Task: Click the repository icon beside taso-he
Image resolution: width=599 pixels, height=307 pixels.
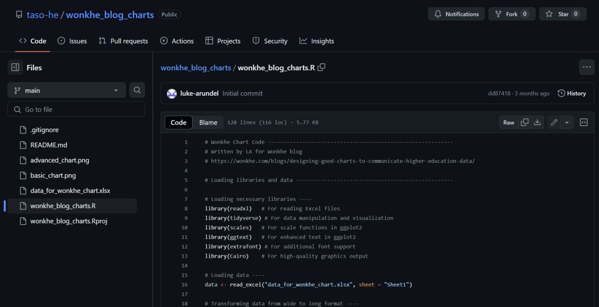Action: (x=19, y=14)
